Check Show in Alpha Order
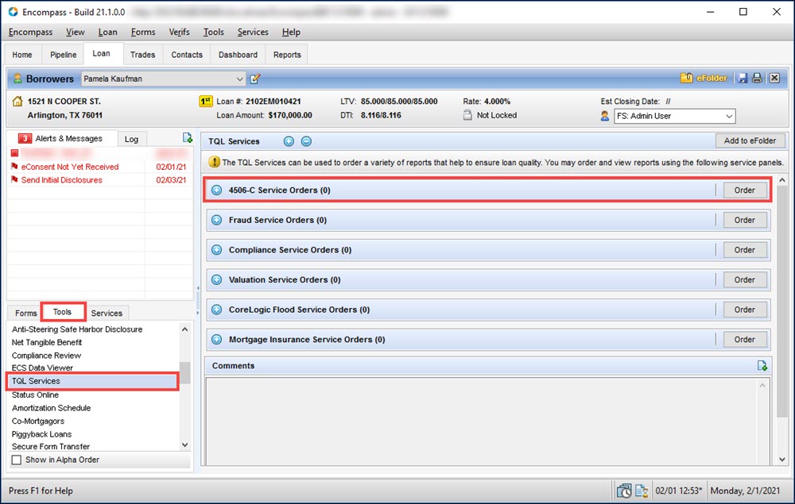The image size is (795, 504). click(17, 460)
